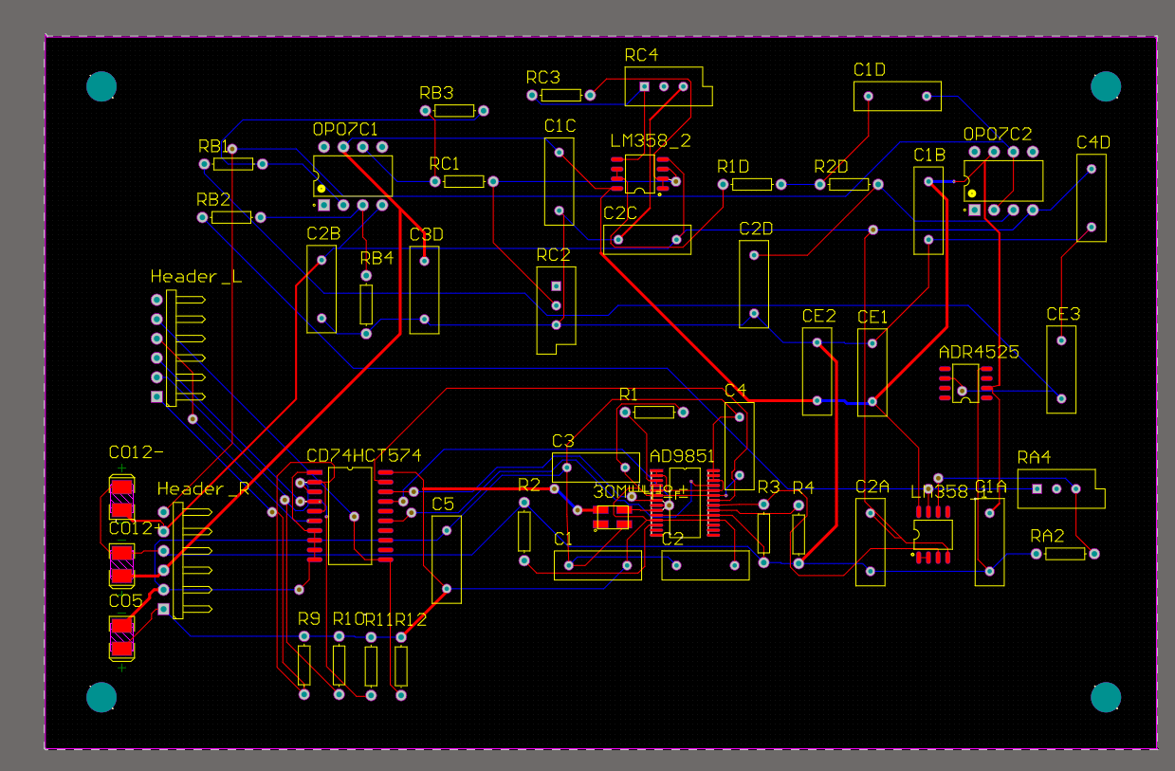The height and width of the screenshot is (771, 1175).
Task: Select the C1B designator text
Action: point(929,154)
